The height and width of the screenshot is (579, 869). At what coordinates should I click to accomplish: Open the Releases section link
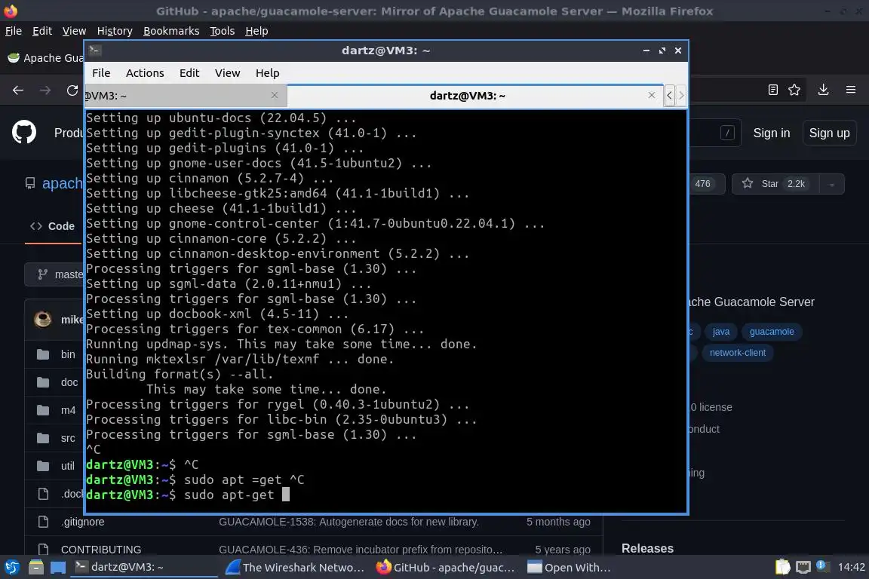coord(647,549)
